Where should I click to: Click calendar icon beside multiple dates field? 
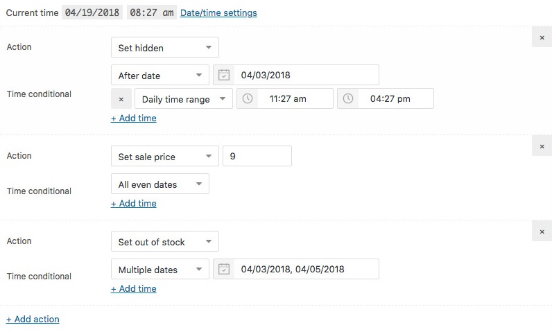(x=224, y=269)
